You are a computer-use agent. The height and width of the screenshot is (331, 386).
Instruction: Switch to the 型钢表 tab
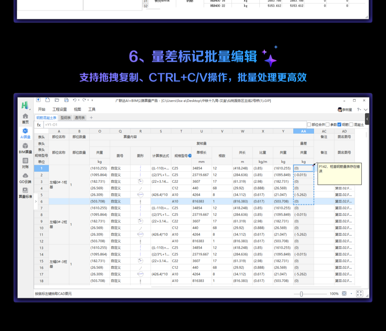click(66, 118)
